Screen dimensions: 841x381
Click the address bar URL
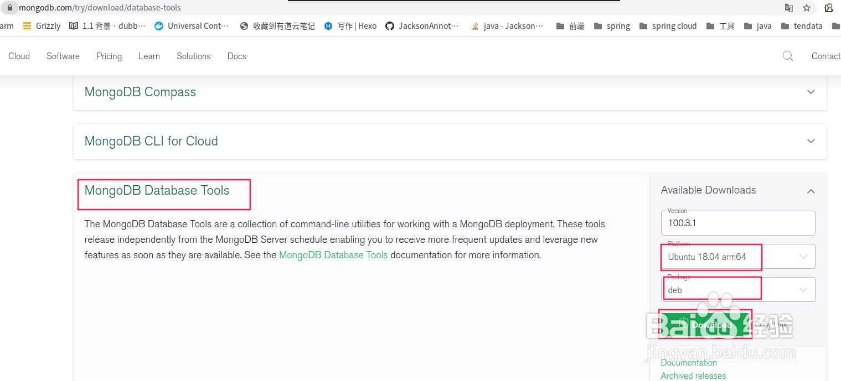click(100, 8)
